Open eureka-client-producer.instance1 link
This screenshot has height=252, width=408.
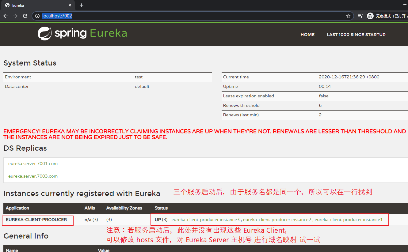[x=349, y=220]
